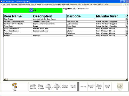Click the Barcode column header

81,16
